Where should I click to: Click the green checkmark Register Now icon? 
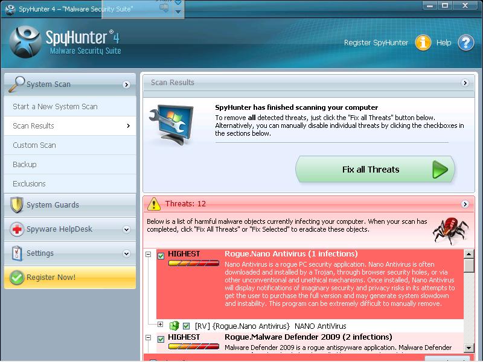[16, 278]
